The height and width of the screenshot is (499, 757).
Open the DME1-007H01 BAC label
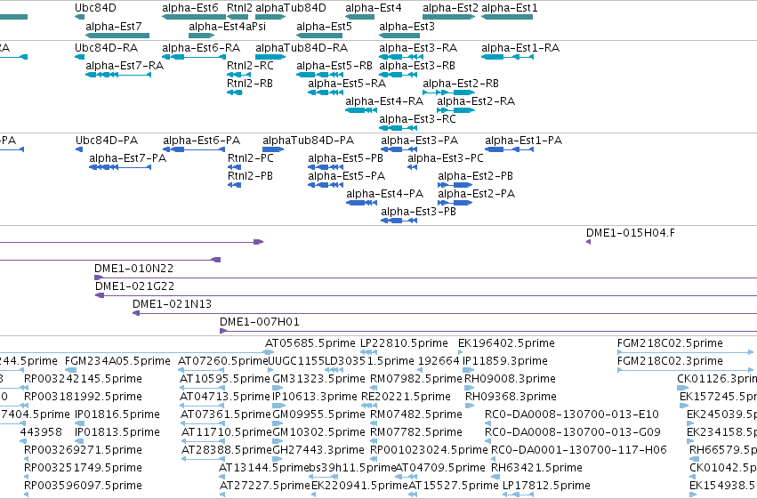pos(259,322)
